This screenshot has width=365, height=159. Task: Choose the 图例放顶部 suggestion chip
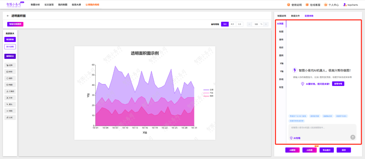[x=315, y=116]
